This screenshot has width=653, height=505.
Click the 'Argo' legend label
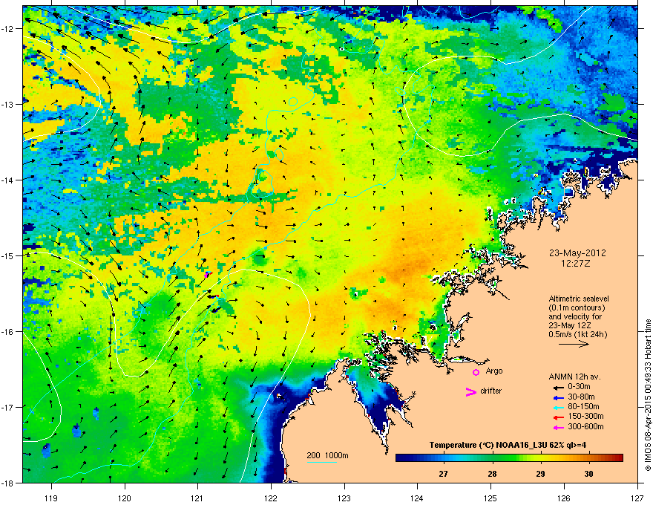click(494, 371)
